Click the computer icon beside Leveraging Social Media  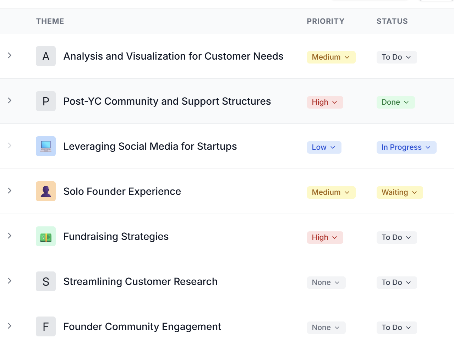[45, 146]
